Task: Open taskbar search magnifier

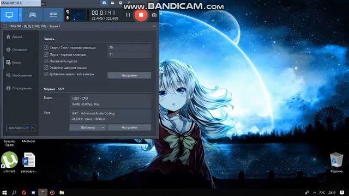Action: tap(14, 192)
